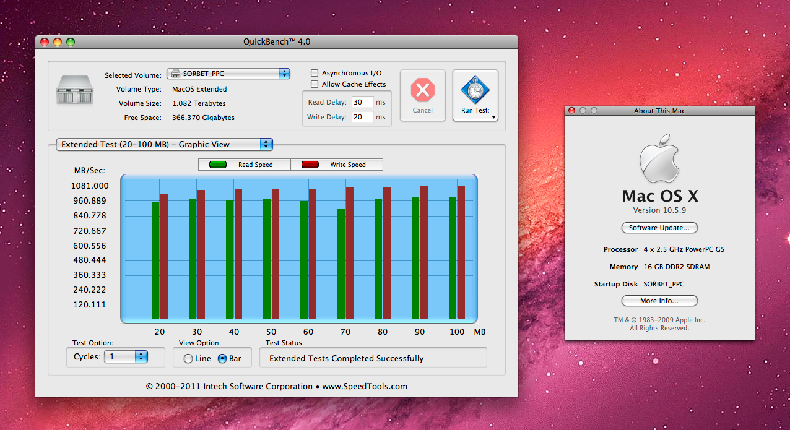The height and width of the screenshot is (430, 790).
Task: Open the Cycles count dropdown
Action: [x=126, y=356]
